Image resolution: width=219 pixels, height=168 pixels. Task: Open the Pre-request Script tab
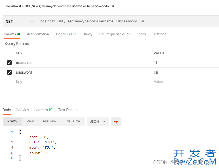[x=115, y=34]
